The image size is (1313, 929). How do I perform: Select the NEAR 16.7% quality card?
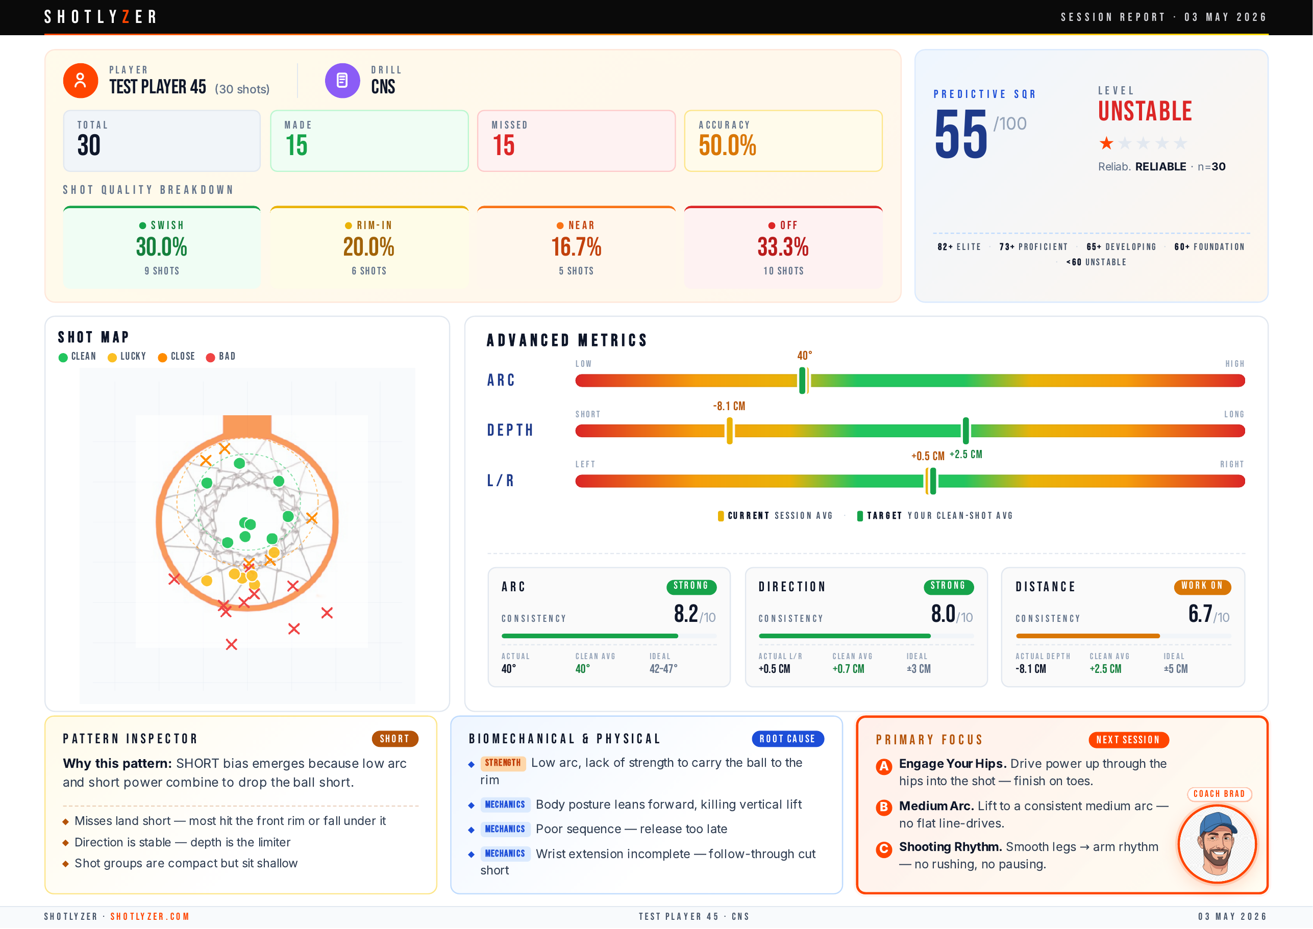click(x=576, y=247)
